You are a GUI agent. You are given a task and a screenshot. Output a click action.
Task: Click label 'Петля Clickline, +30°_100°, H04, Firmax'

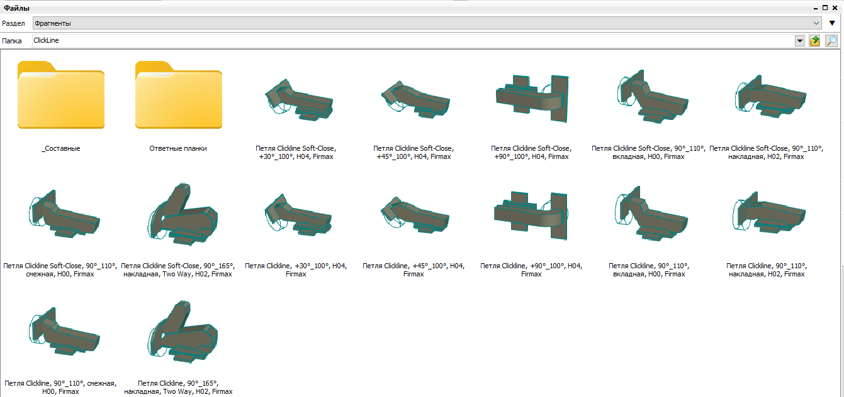pos(296,270)
